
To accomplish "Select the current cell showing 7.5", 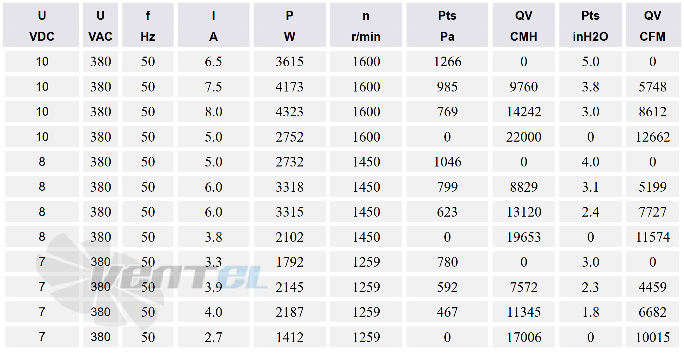I will [213, 87].
